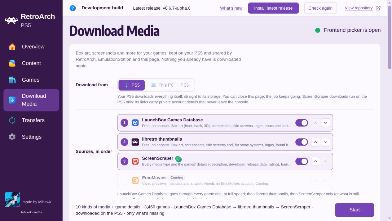Select Download Media in the sidebar
The height and width of the screenshot is (221, 392).
tap(31, 100)
